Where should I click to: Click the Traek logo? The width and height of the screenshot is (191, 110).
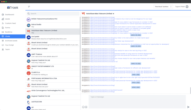point(13,8)
